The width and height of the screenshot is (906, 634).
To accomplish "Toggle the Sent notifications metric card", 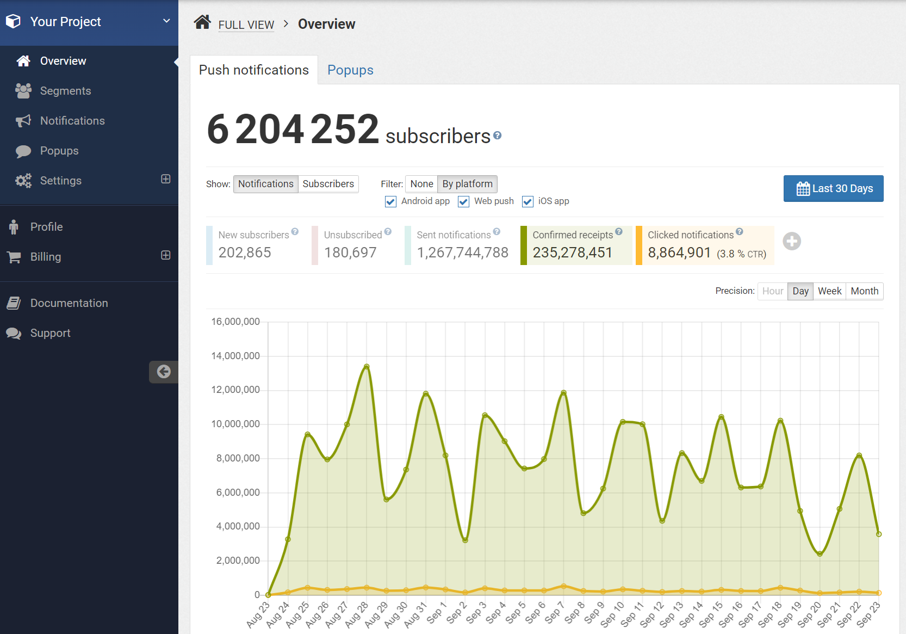I will (x=460, y=245).
